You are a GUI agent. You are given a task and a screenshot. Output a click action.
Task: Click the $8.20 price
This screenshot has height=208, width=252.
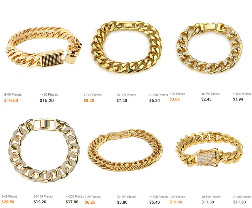click(x=89, y=100)
